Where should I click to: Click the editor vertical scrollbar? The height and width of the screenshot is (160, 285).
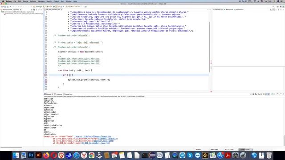209,47
